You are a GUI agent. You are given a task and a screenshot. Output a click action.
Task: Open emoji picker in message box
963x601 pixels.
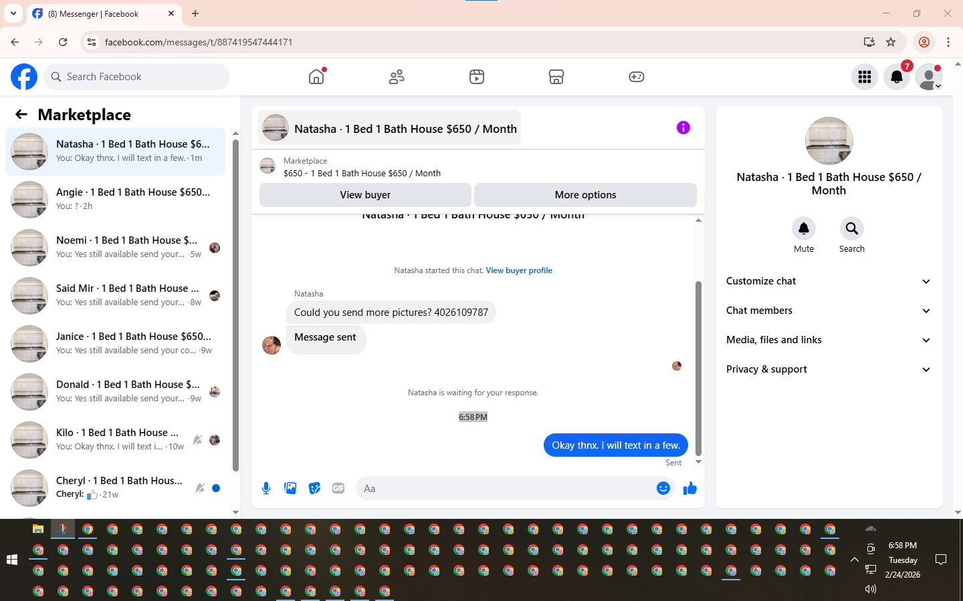click(x=663, y=488)
